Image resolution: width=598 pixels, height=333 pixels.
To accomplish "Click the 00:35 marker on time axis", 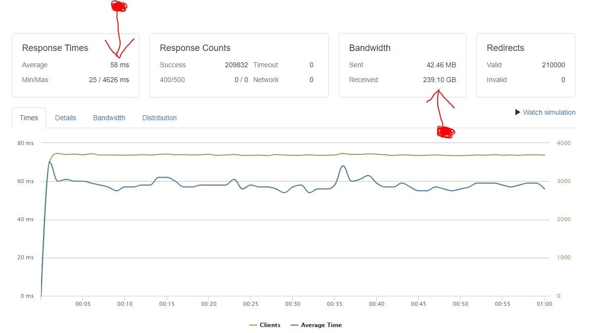I will click(x=334, y=304).
